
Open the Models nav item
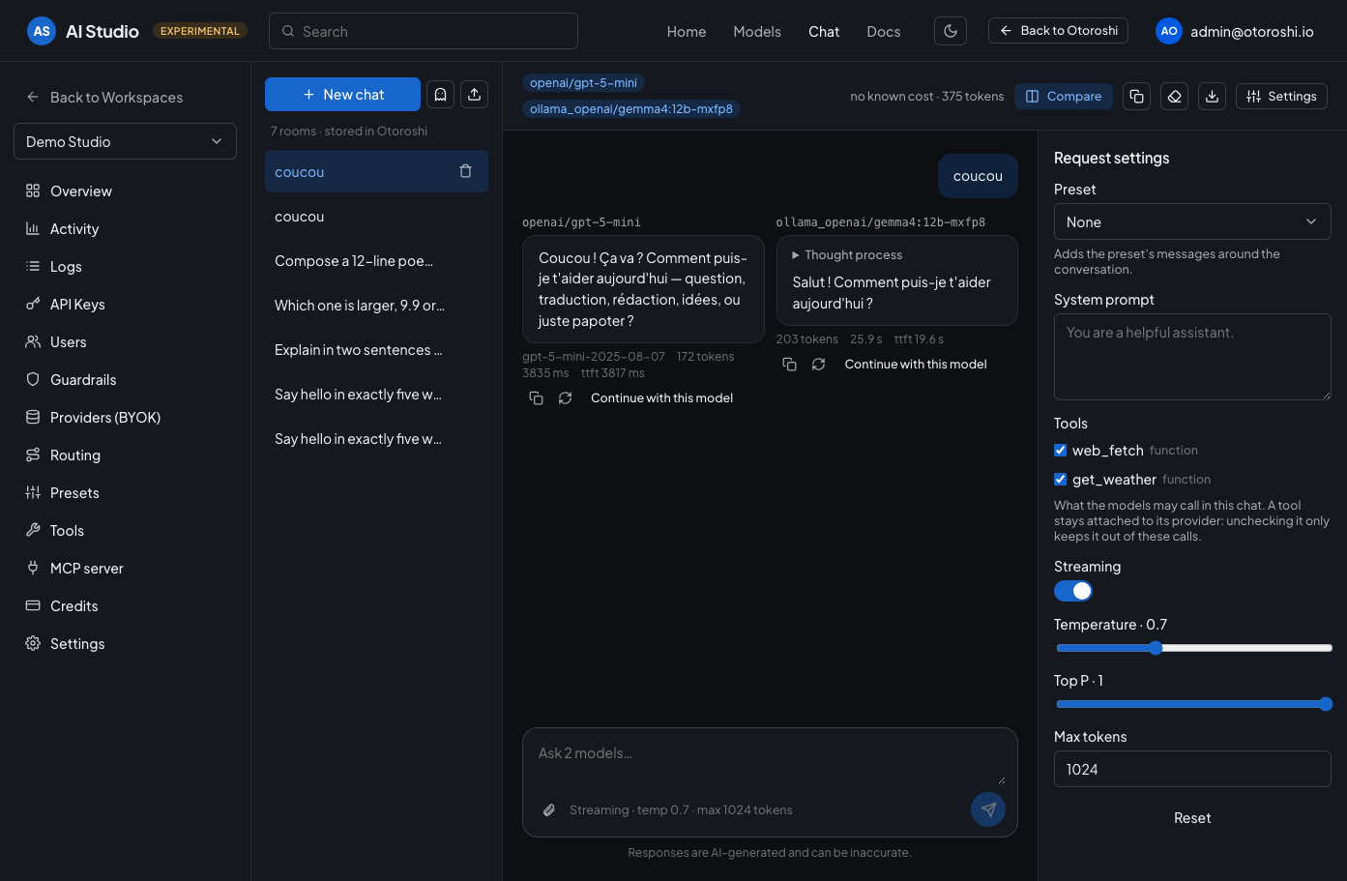point(757,31)
